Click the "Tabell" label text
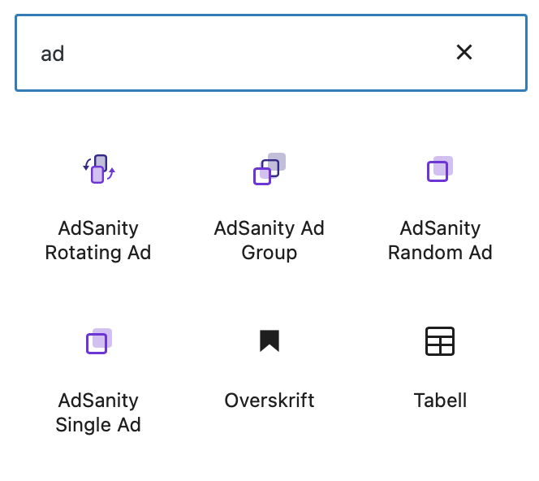539x481 pixels. (x=440, y=401)
